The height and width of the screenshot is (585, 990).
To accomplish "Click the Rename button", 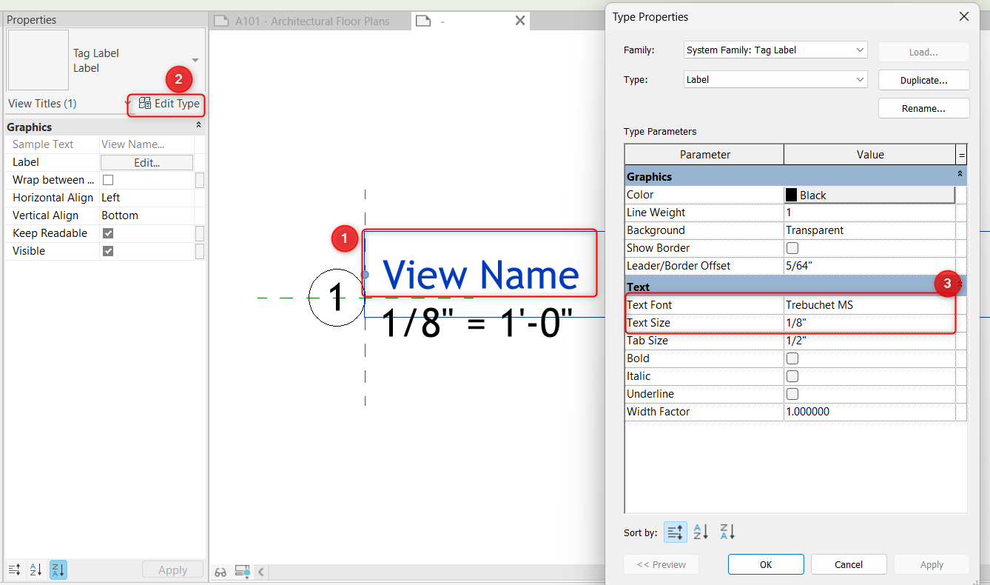I will click(923, 107).
